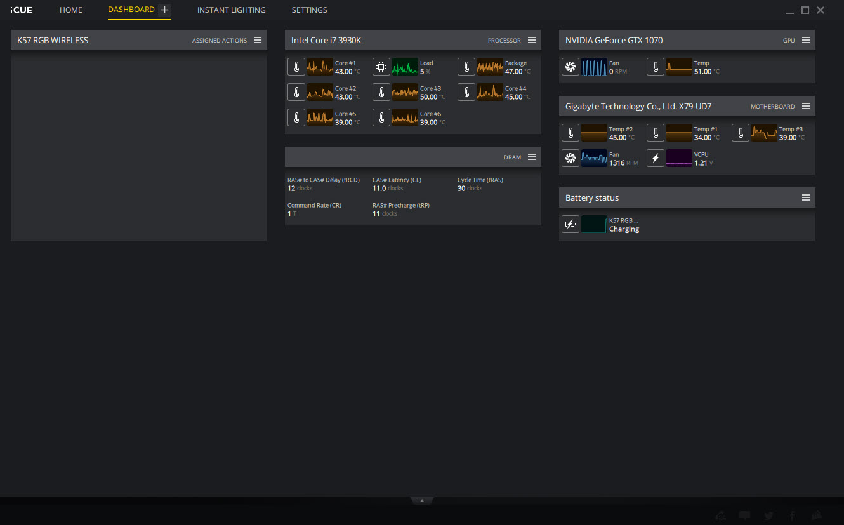Open NVIDIA GeForce GTX 1070 widget menu

806,40
